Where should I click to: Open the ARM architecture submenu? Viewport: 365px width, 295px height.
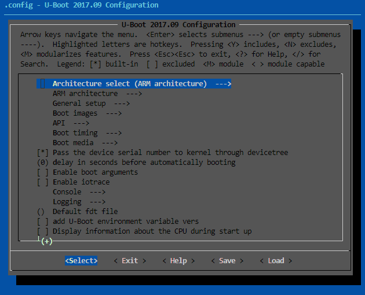click(x=97, y=94)
